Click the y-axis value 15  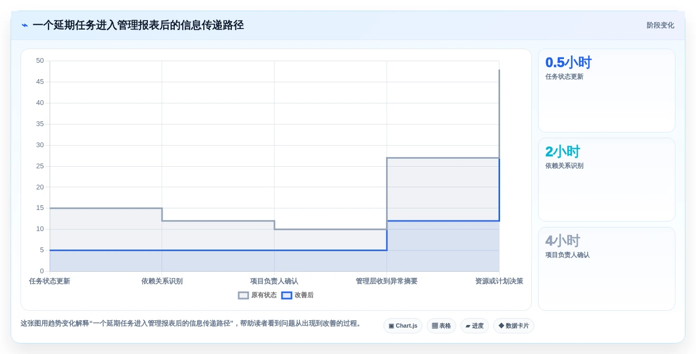40,208
